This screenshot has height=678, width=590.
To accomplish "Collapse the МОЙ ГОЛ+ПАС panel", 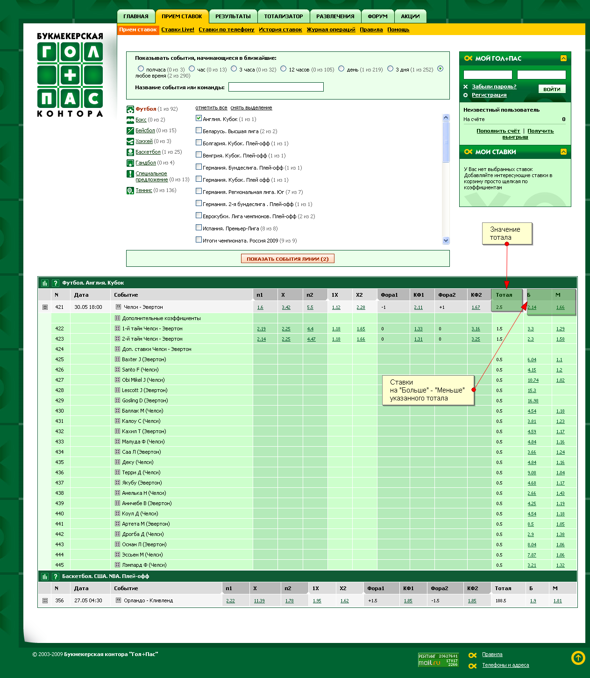I will coord(563,58).
